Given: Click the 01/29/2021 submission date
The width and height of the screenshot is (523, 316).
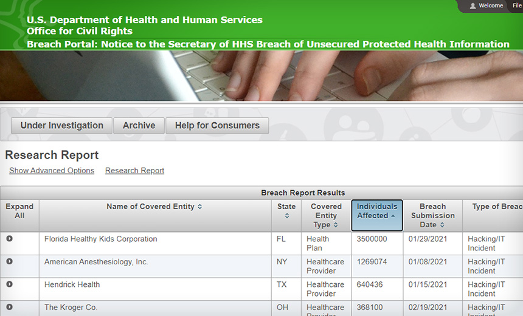Looking at the screenshot, I should tap(428, 239).
